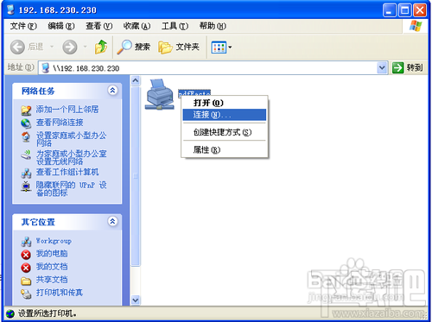Click the add network place icon

click(26, 110)
